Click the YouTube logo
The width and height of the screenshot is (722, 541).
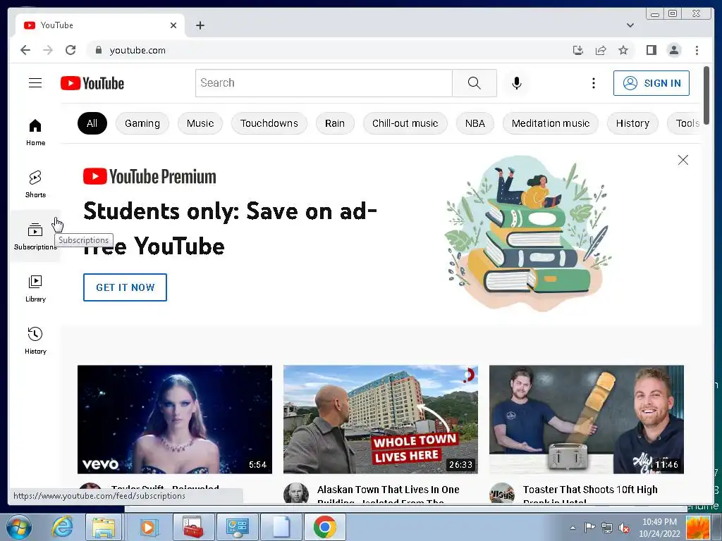(92, 83)
